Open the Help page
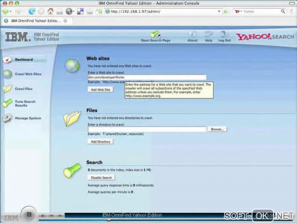The width and height of the screenshot is (297, 223). coord(208,36)
